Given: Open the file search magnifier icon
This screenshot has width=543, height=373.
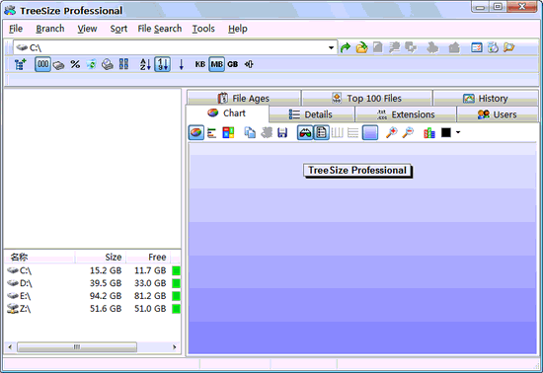Looking at the screenshot, I should click(x=508, y=47).
